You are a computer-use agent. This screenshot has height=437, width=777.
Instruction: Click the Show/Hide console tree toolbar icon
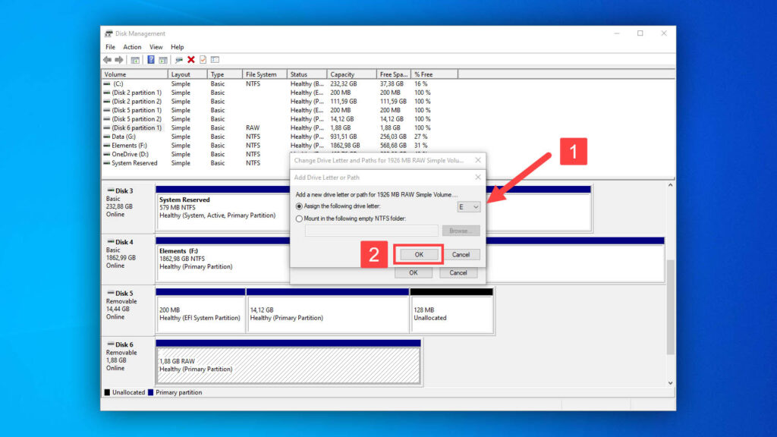[x=136, y=59]
